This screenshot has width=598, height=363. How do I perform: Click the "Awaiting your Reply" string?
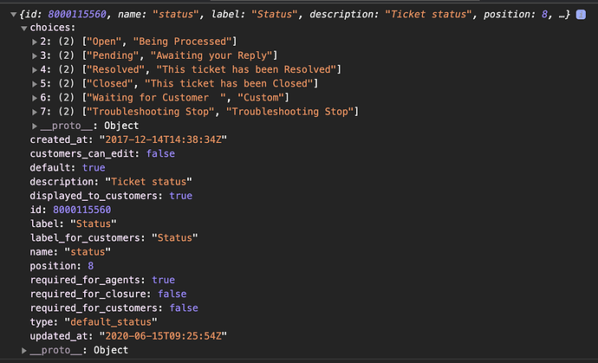211,55
